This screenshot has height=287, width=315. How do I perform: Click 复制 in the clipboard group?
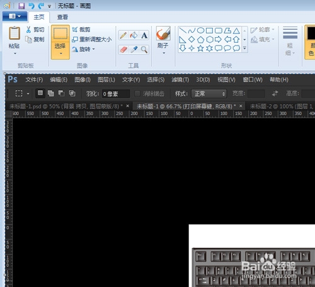tap(35, 39)
